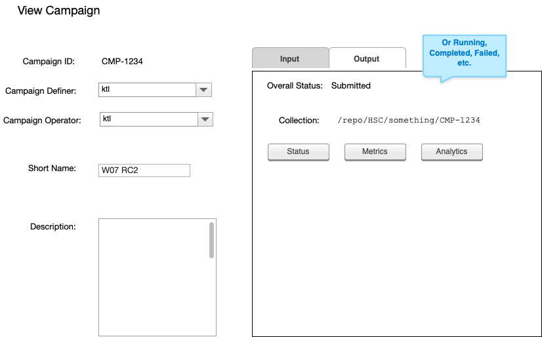Switch to the Input tab

(290, 58)
